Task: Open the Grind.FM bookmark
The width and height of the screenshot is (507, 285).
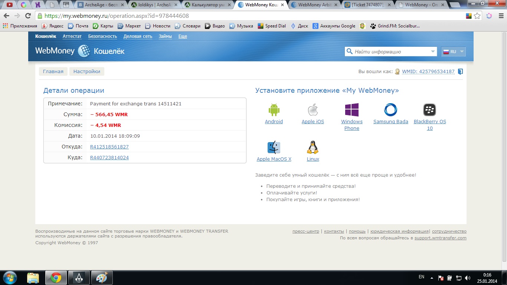Action: [395, 26]
